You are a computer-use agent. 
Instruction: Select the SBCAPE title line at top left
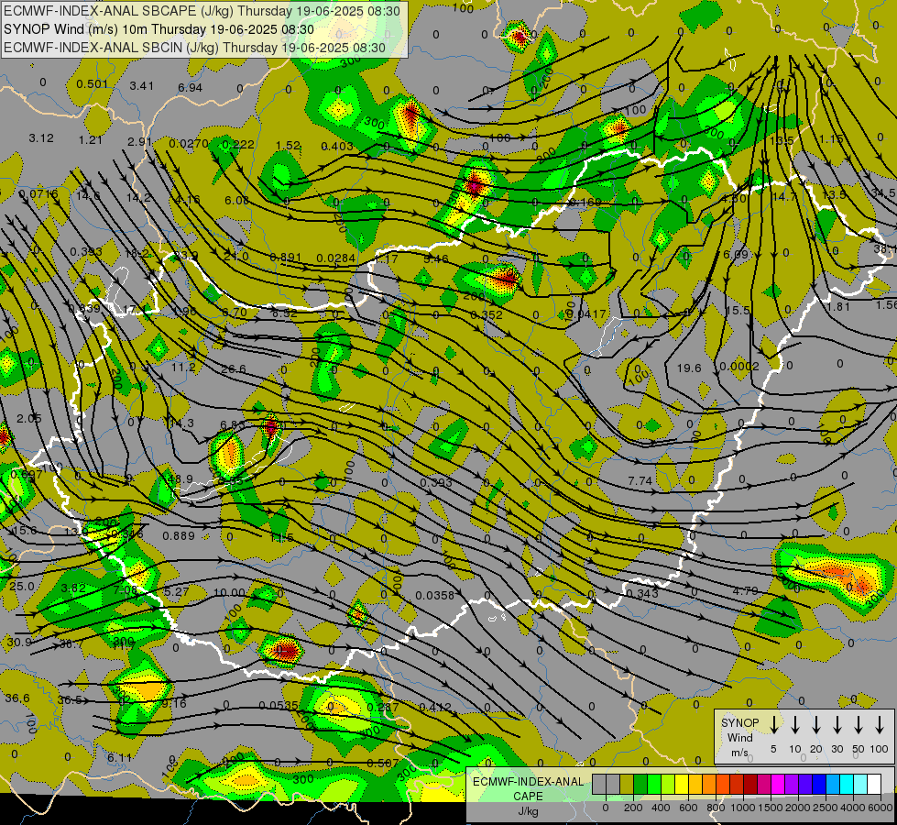pos(202,11)
